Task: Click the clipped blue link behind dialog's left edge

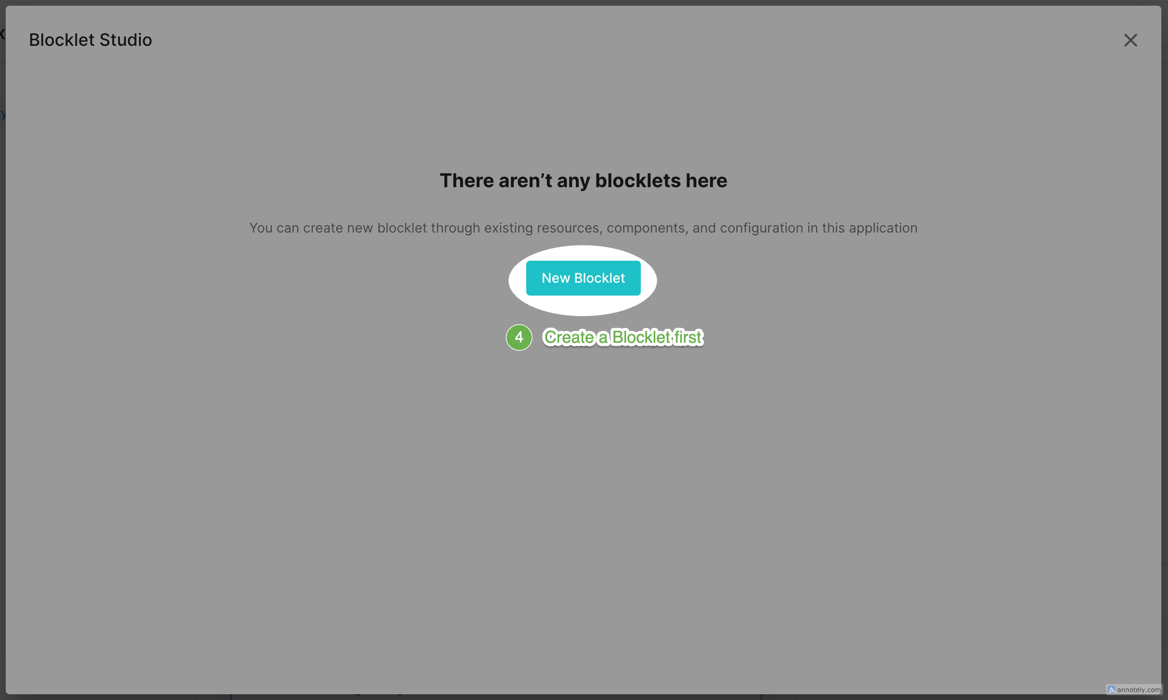Action: point(2,114)
